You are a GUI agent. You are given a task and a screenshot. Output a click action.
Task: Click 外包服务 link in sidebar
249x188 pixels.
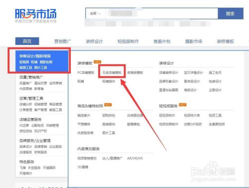click(34, 168)
